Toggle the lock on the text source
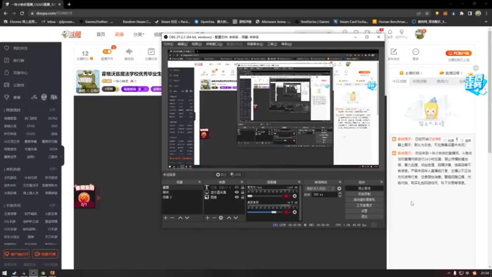This screenshot has width=492, height=277. point(242,188)
